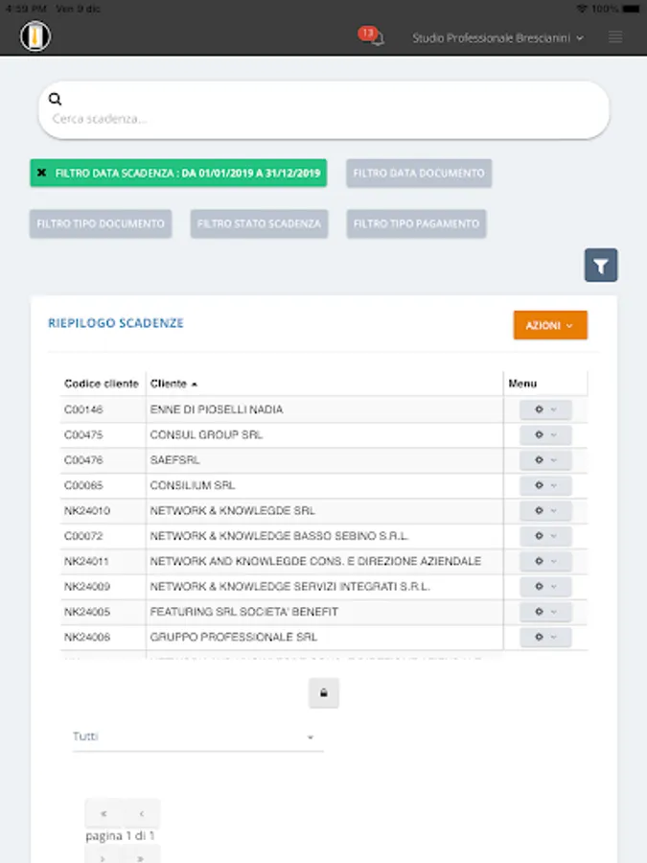Viewport: 647px width, 863px height.
Task: Click the green Filtro Data Scadenza button
Action: (x=178, y=174)
